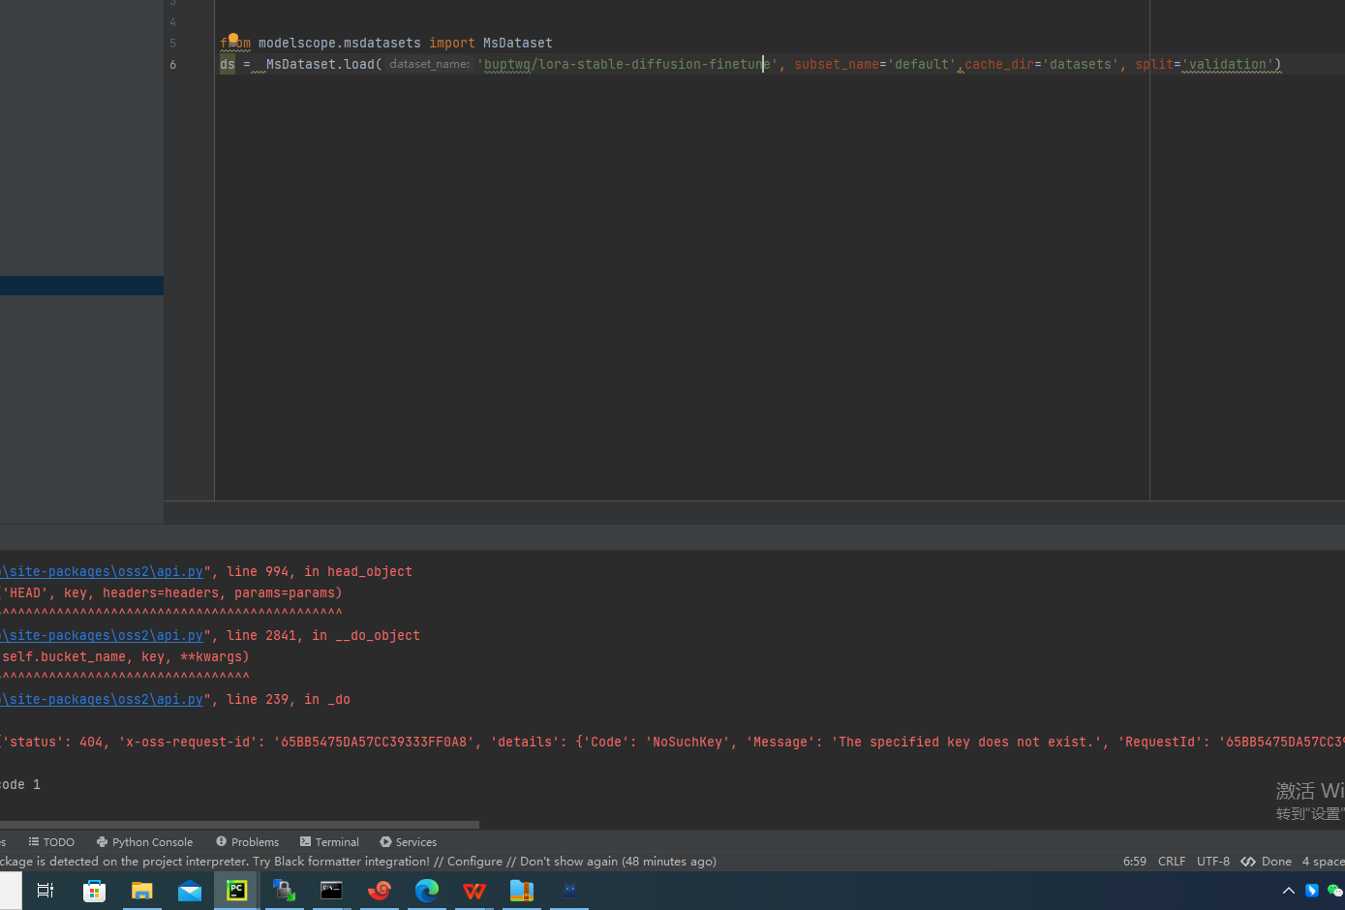This screenshot has height=910, width=1345.
Task: Click the Done code status widget icon
Action: pyautogui.click(x=1248, y=862)
